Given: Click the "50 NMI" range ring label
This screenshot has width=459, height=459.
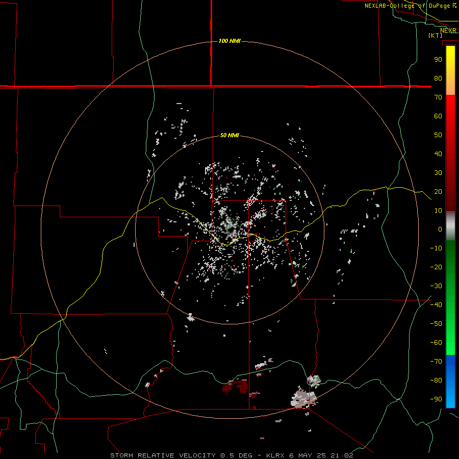Looking at the screenshot, I should 229,135.
